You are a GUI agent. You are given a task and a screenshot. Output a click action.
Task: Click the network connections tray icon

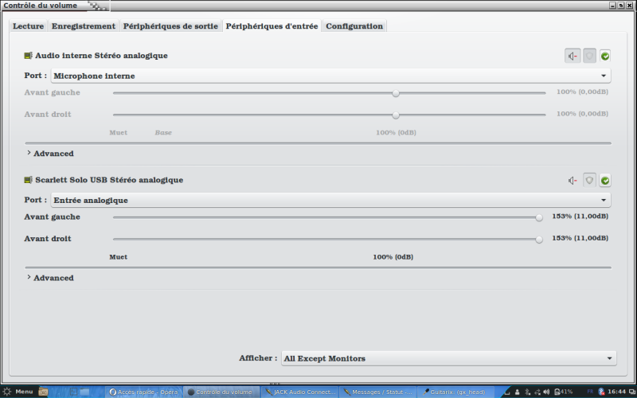pyautogui.click(x=537, y=392)
